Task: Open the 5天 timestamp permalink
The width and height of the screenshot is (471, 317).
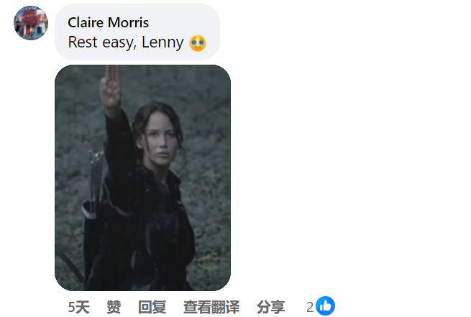Action: tap(78, 307)
